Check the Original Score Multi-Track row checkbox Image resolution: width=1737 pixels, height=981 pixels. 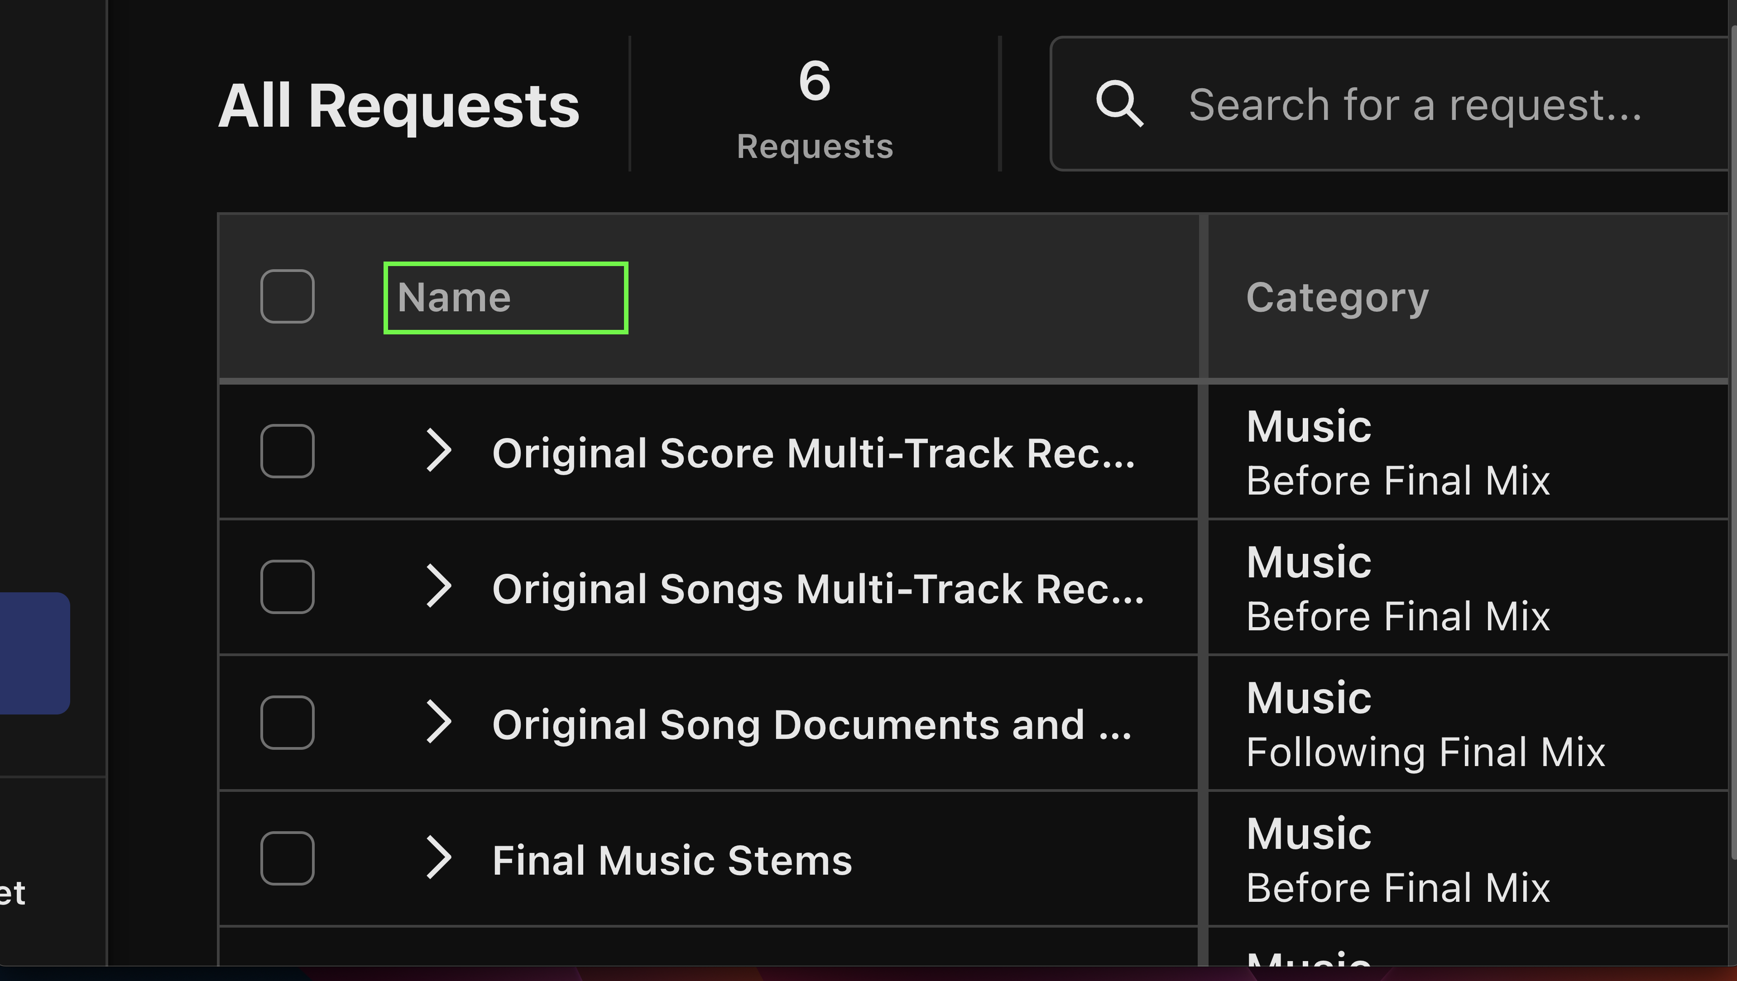pos(287,452)
